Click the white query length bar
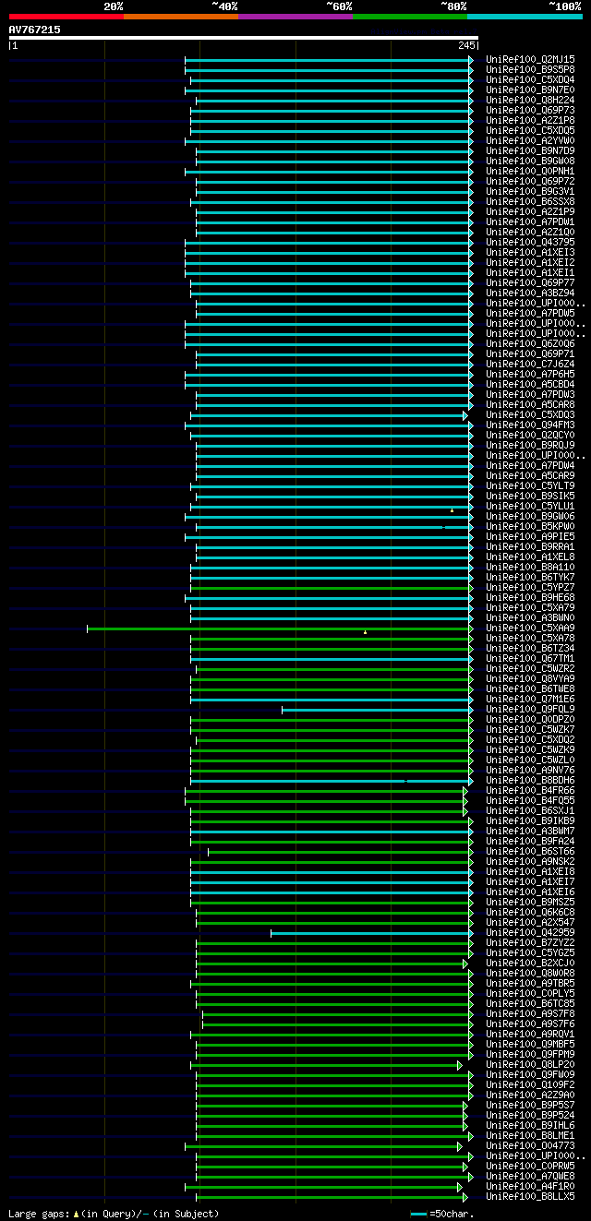This screenshot has height=1221, width=591. click(x=243, y=38)
